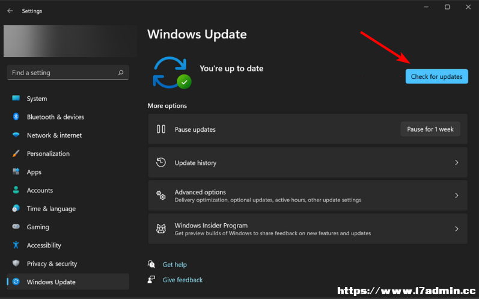
Task: Click the Advanced options title text
Action: (x=200, y=192)
